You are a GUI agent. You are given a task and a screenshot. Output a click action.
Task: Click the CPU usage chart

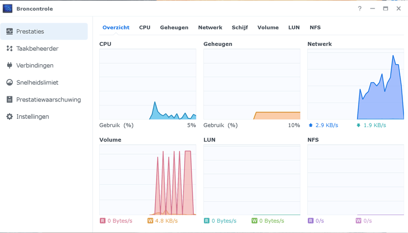(147, 84)
